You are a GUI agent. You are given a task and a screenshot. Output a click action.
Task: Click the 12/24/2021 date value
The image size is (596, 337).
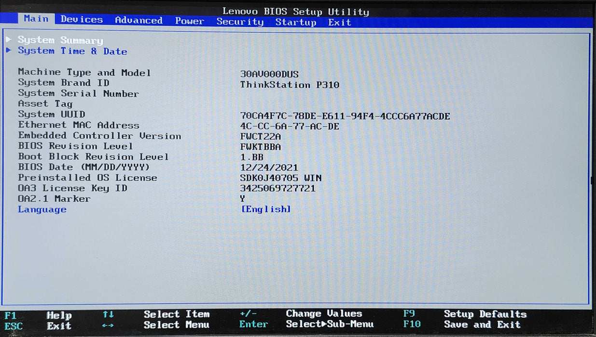tap(269, 168)
